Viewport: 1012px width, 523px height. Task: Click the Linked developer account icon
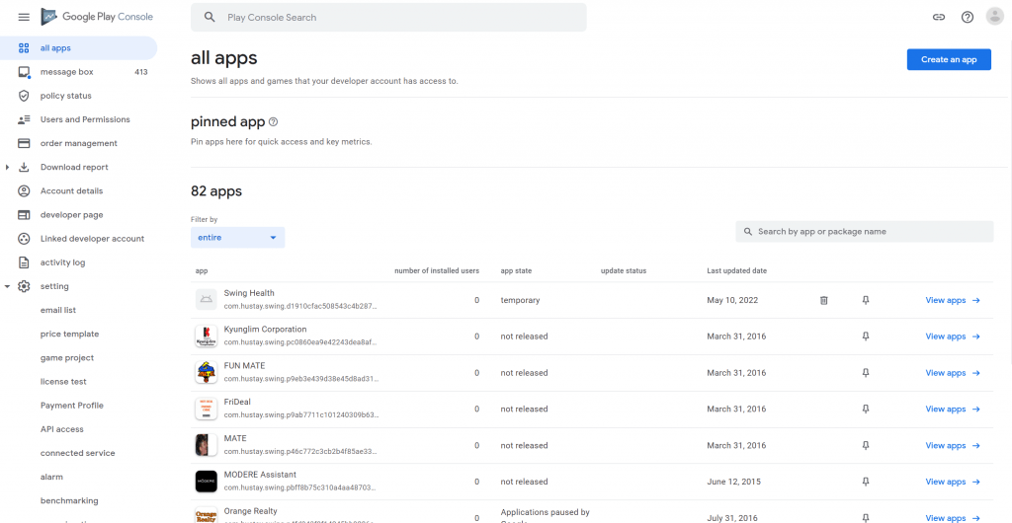click(x=24, y=239)
